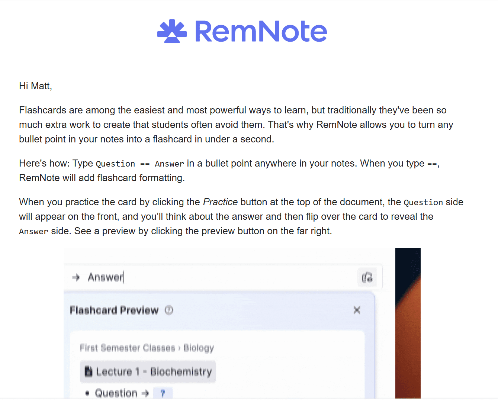This screenshot has width=498, height=406.
Task: Click the arrow icon before the Answer text
Action: pyautogui.click(x=76, y=277)
